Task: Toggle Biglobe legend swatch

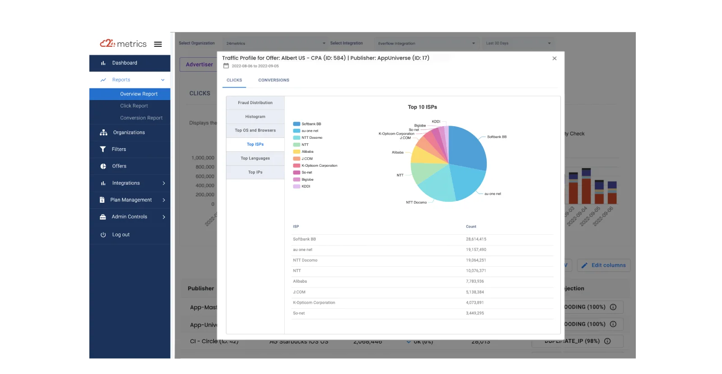Action: [296, 179]
